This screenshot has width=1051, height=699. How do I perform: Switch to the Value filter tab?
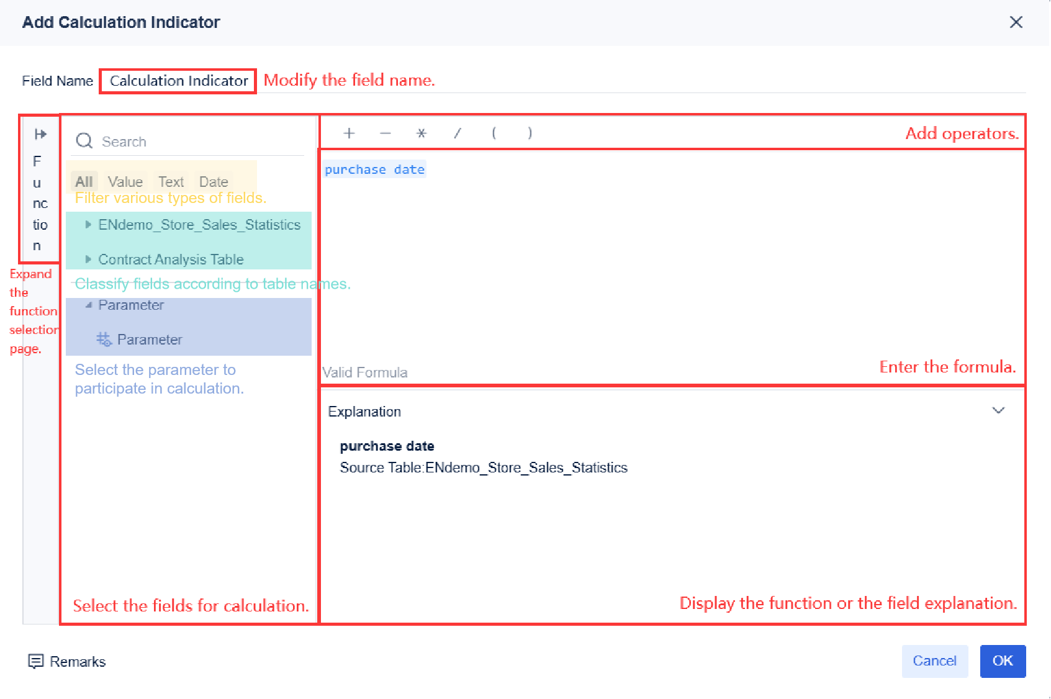[125, 181]
